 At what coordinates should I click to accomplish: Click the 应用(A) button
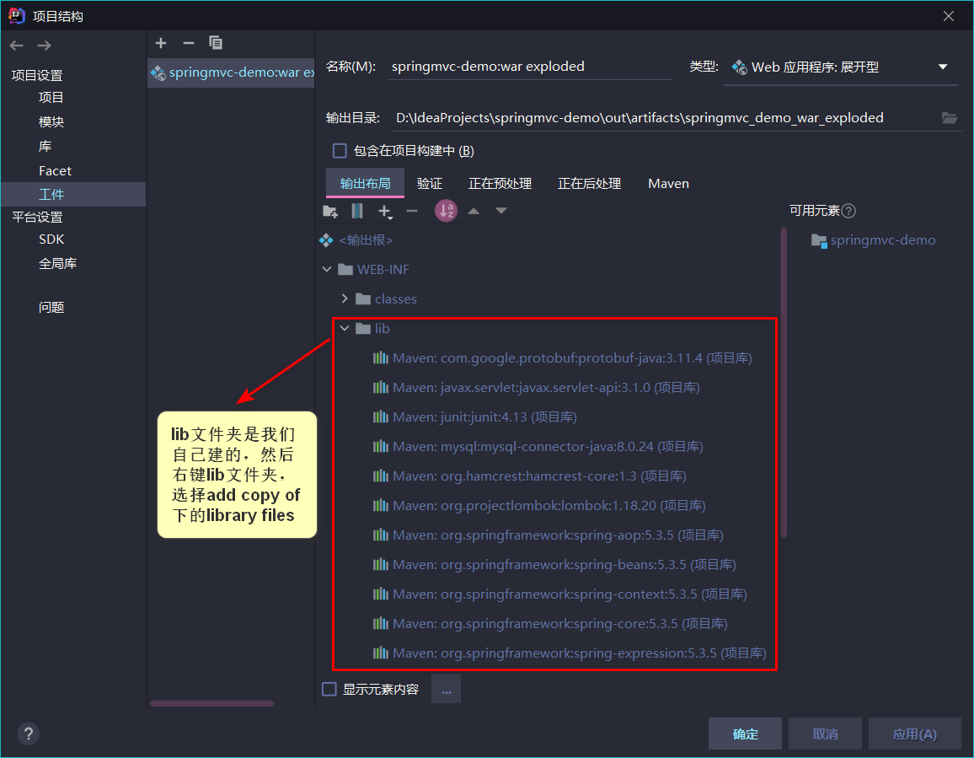click(x=914, y=734)
